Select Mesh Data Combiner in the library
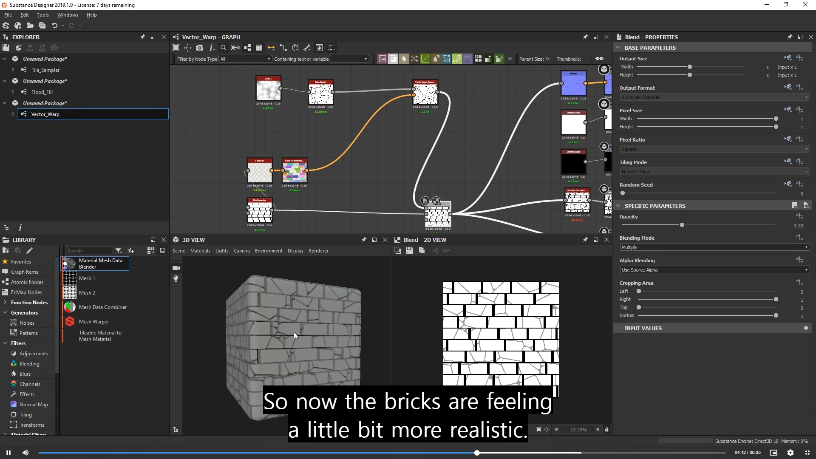This screenshot has width=816, height=459. coord(102,307)
